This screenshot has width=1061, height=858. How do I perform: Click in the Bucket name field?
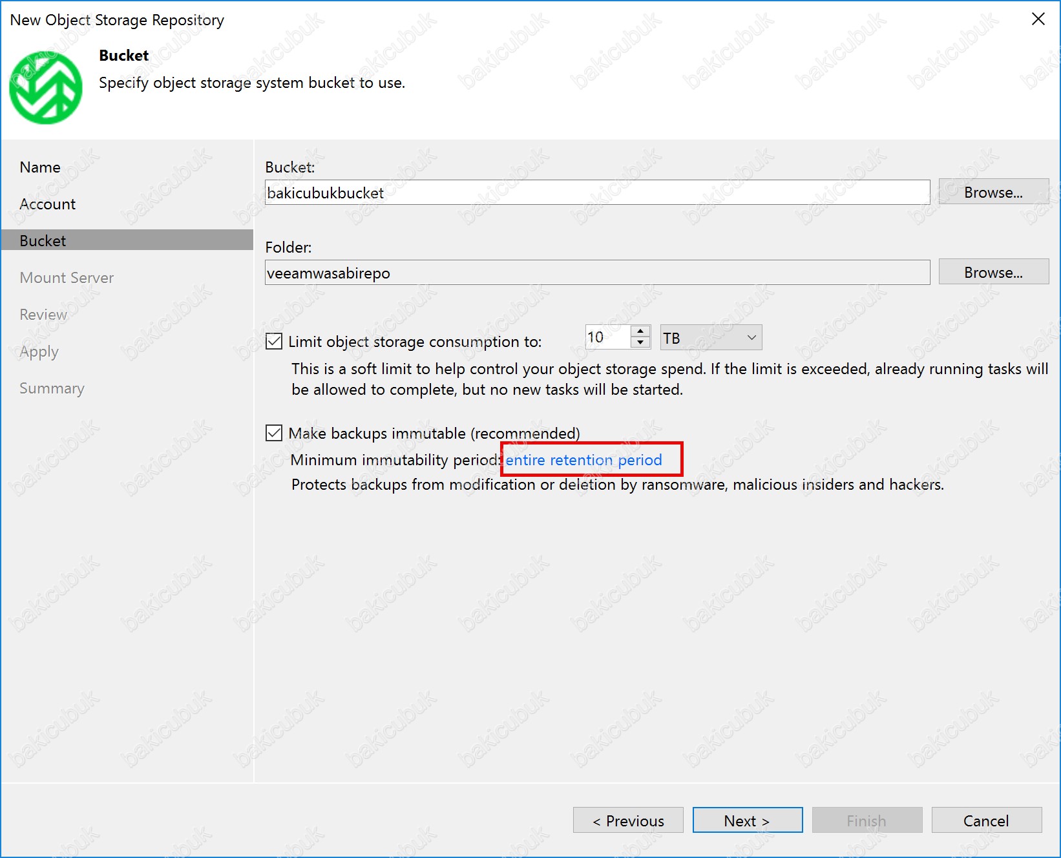(597, 193)
